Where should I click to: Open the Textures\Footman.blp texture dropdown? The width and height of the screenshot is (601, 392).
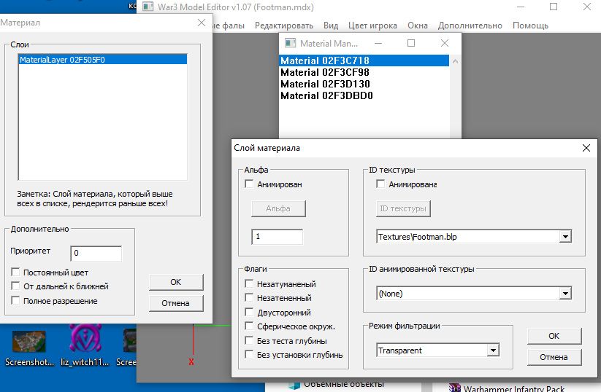point(565,237)
